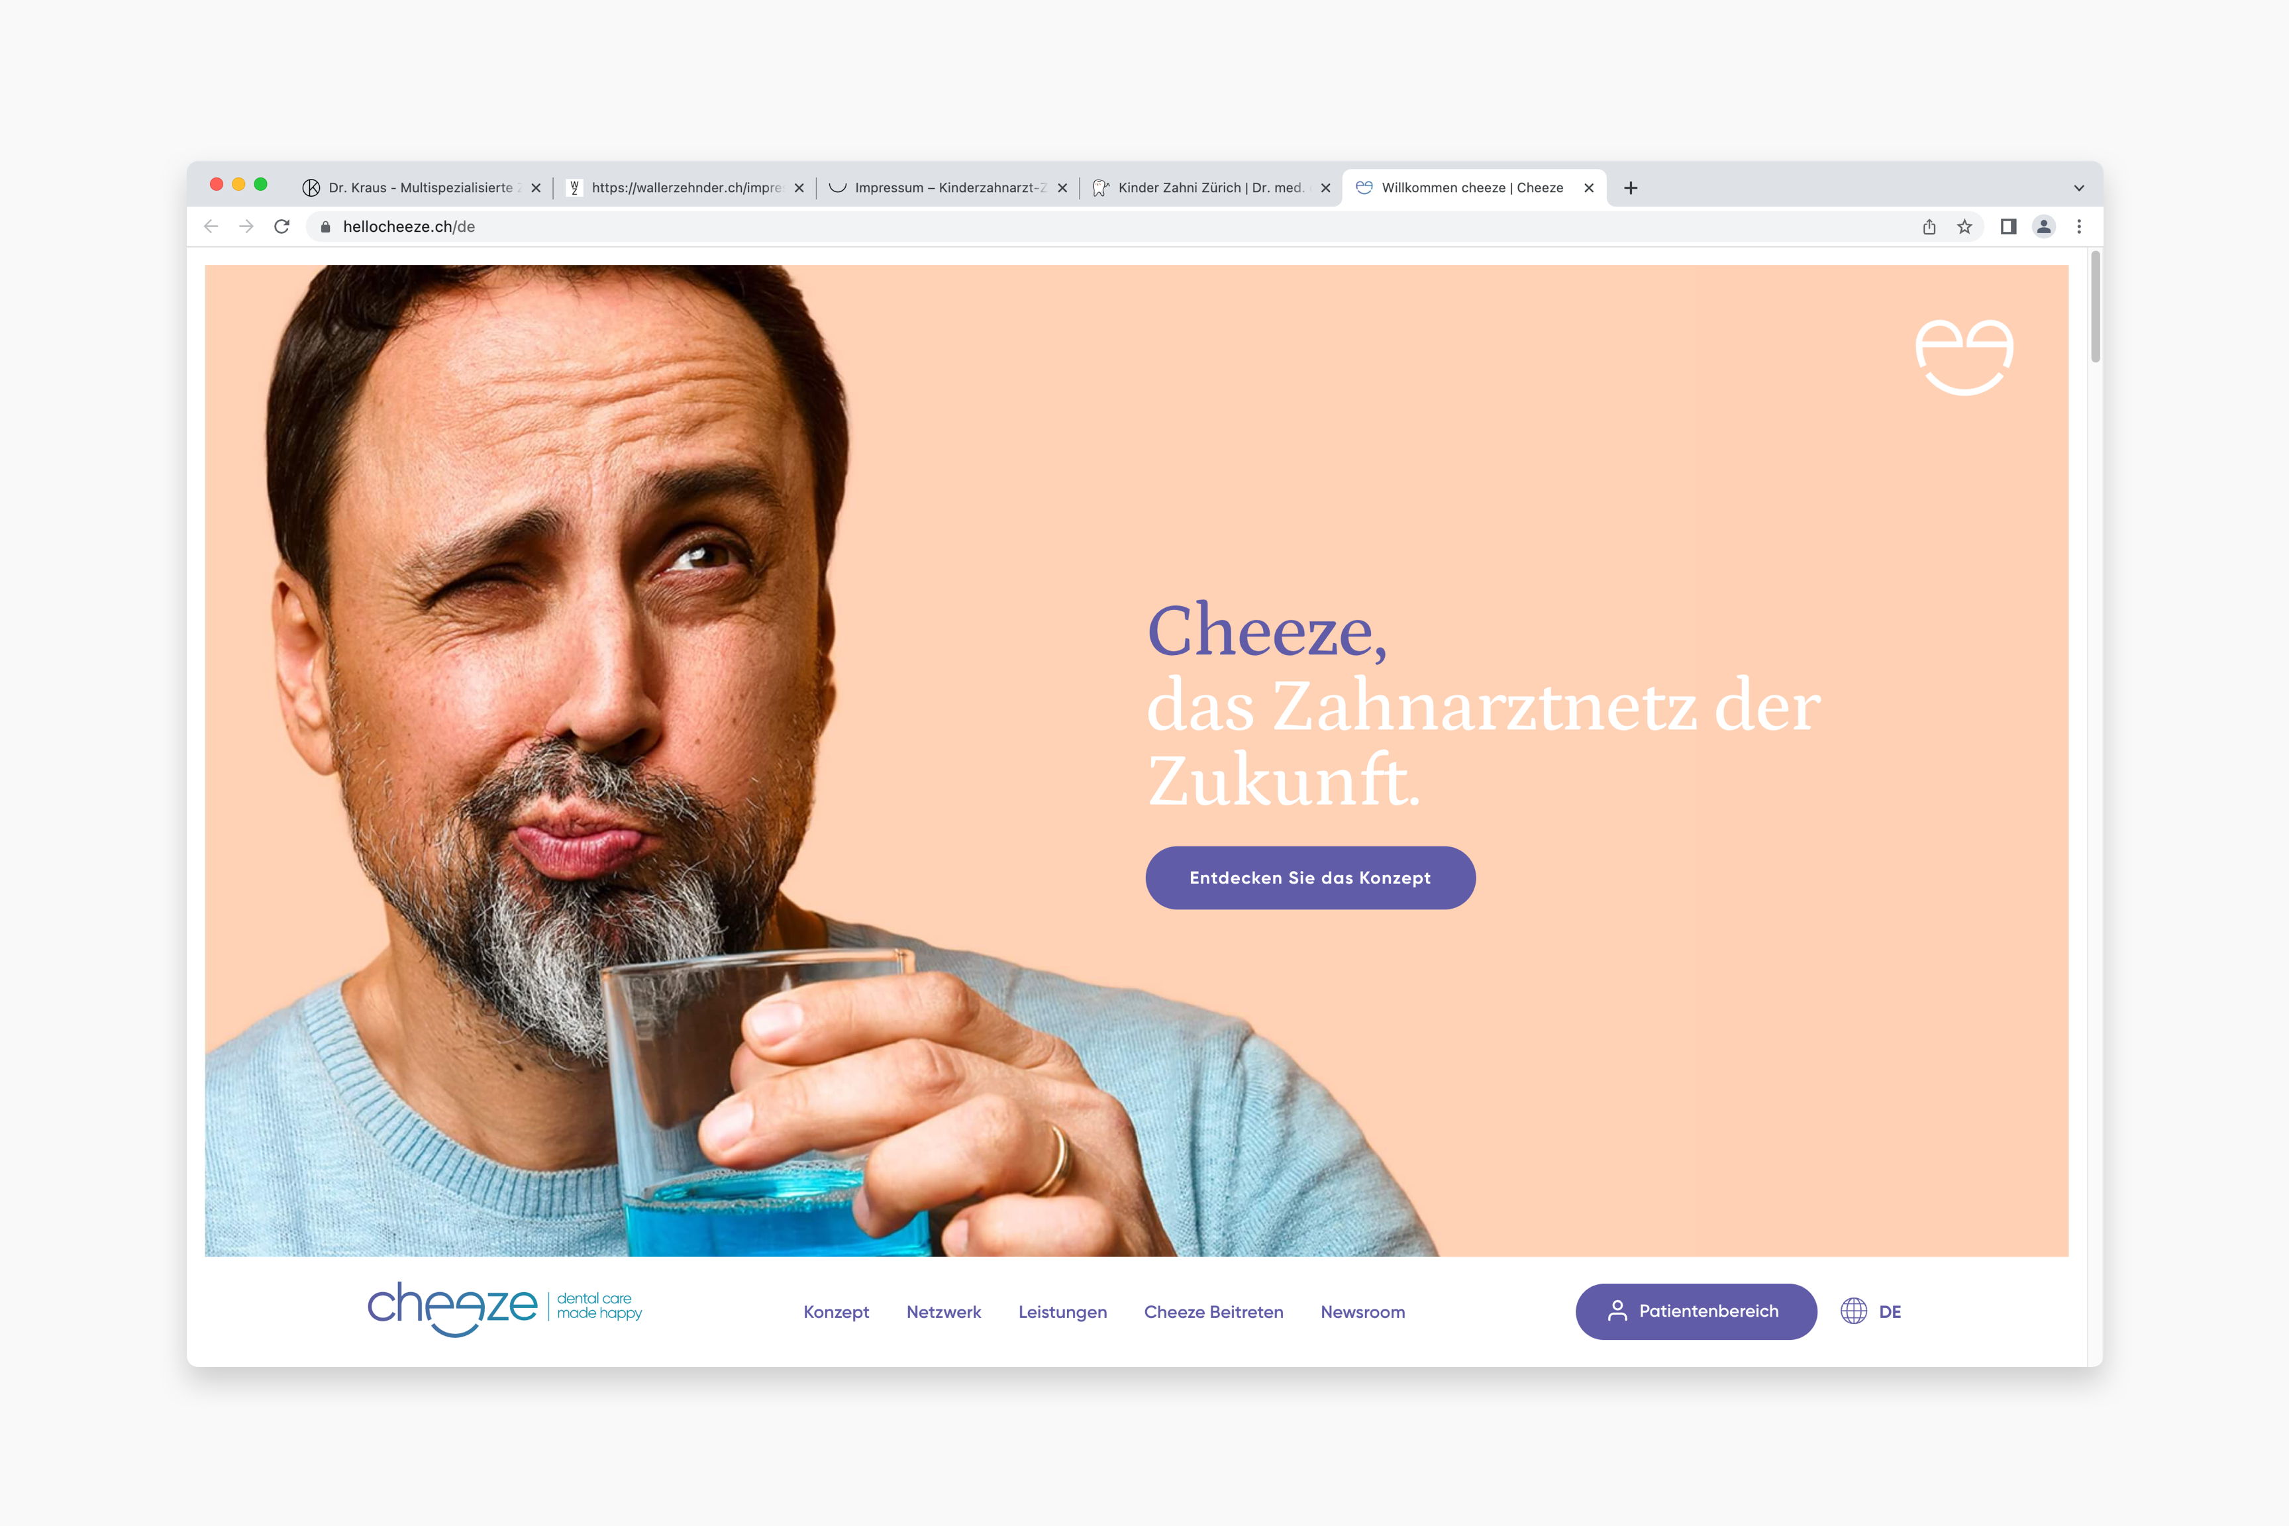Open the Cheeze Beitreten link
Viewport: 2289px width, 1526px height.
coord(1213,1312)
